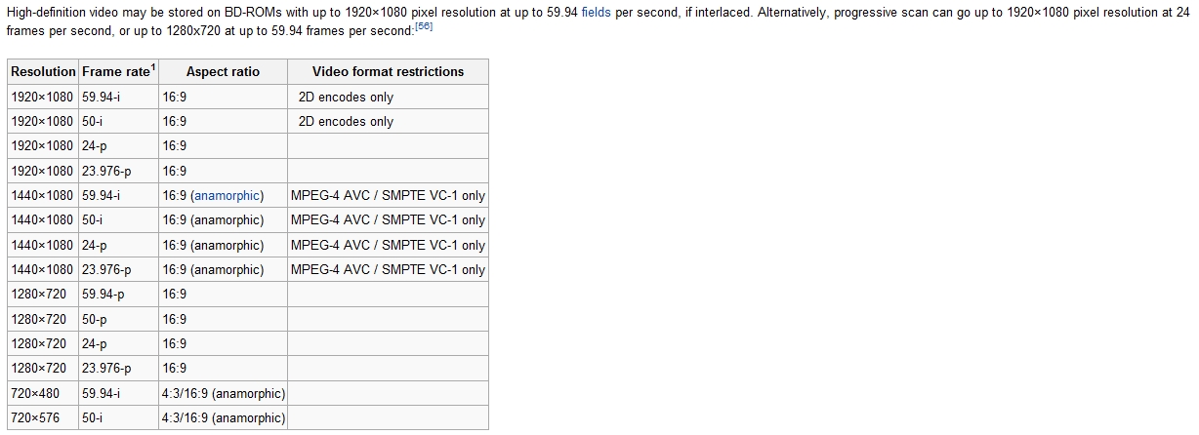Click the '50-p' frame rate cell

point(95,319)
